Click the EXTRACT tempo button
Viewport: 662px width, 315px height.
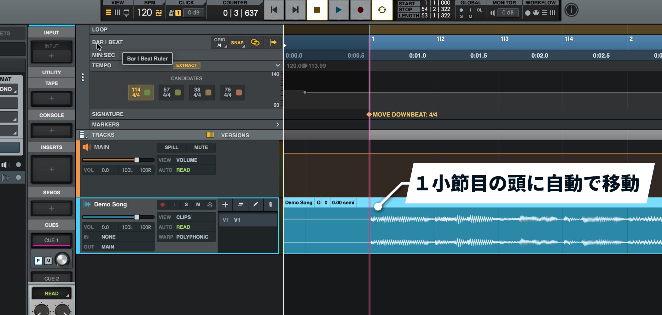click(186, 66)
